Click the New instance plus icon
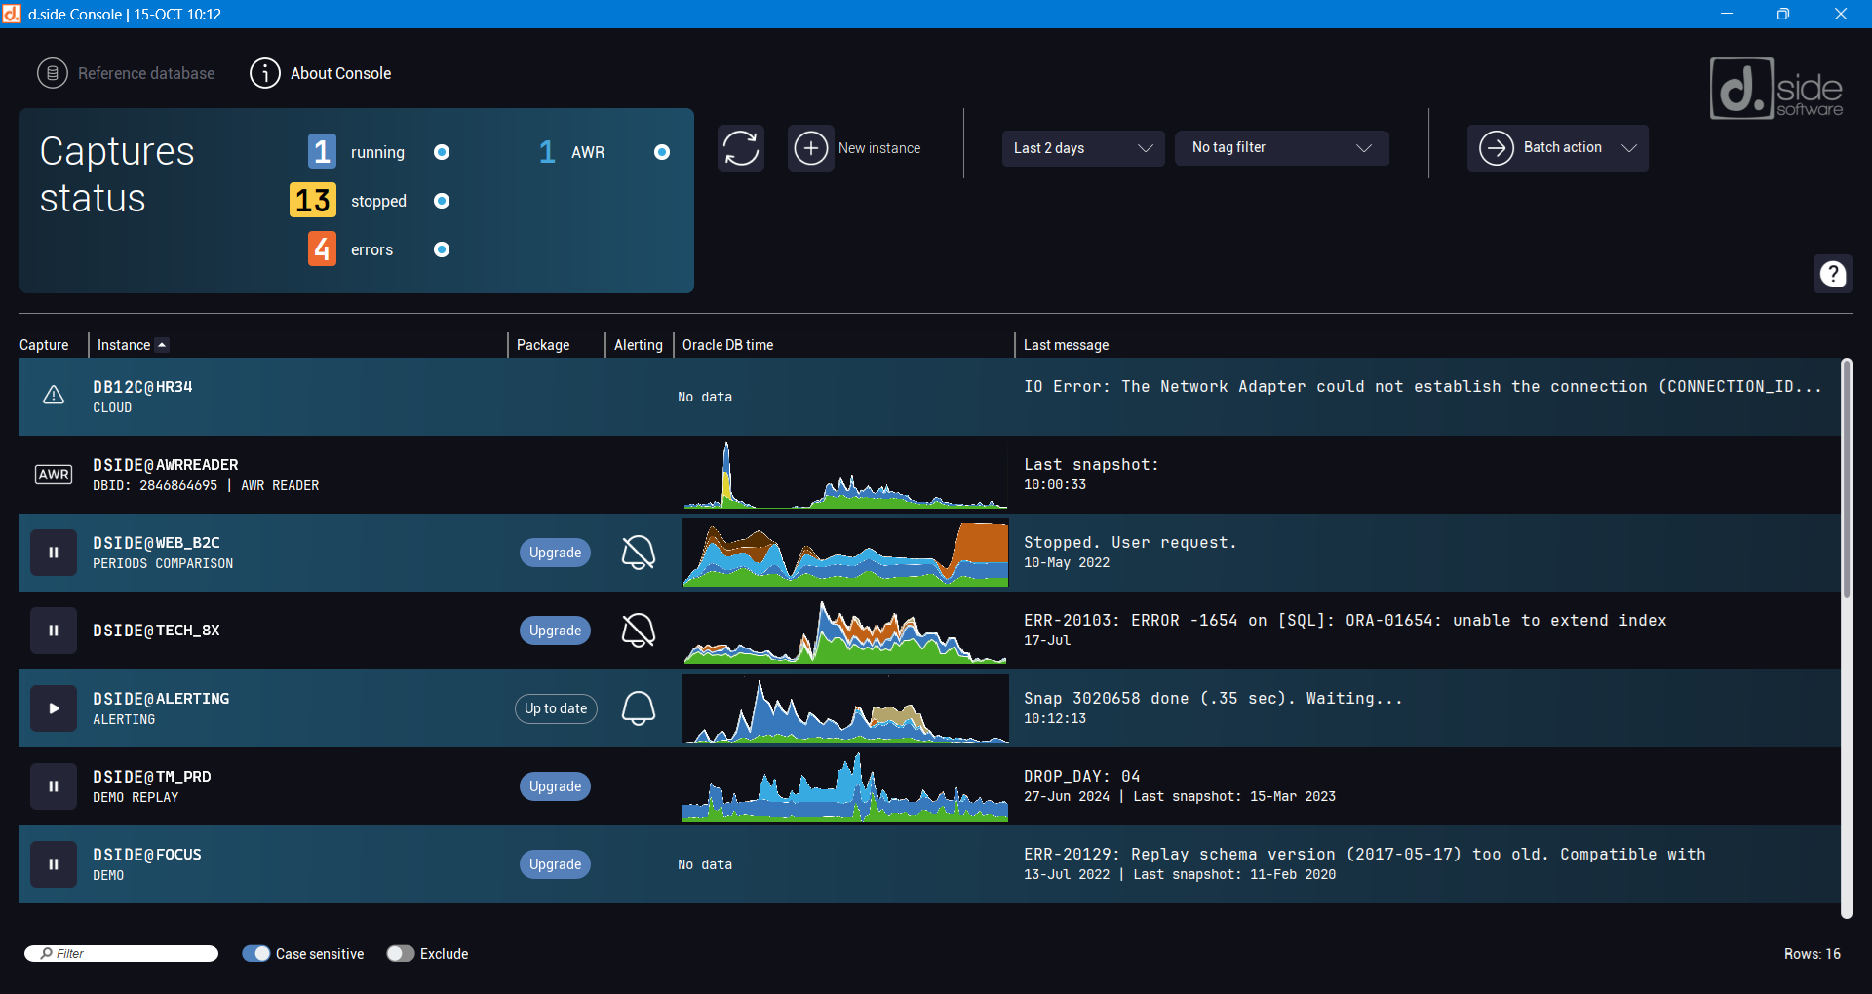Screen dimensions: 1872x994 click(811, 148)
